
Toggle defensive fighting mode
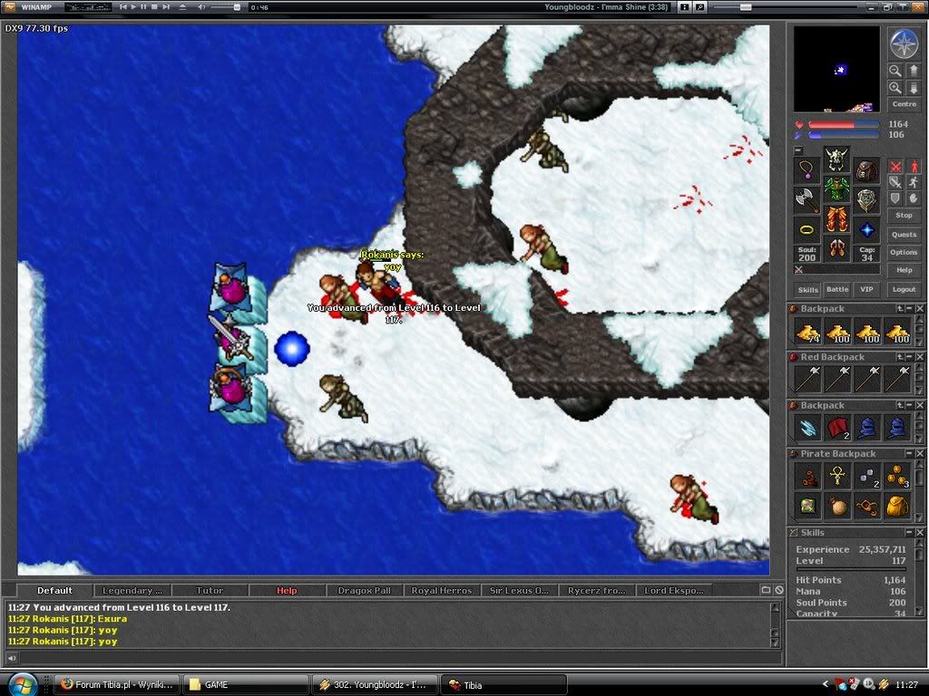click(x=895, y=198)
